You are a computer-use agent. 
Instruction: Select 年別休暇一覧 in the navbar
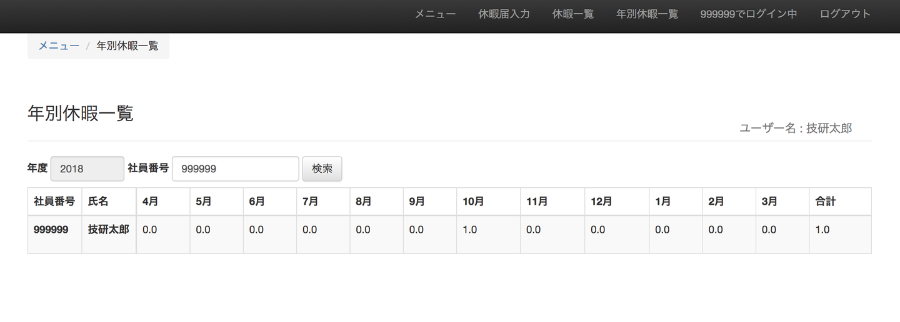pyautogui.click(x=647, y=14)
